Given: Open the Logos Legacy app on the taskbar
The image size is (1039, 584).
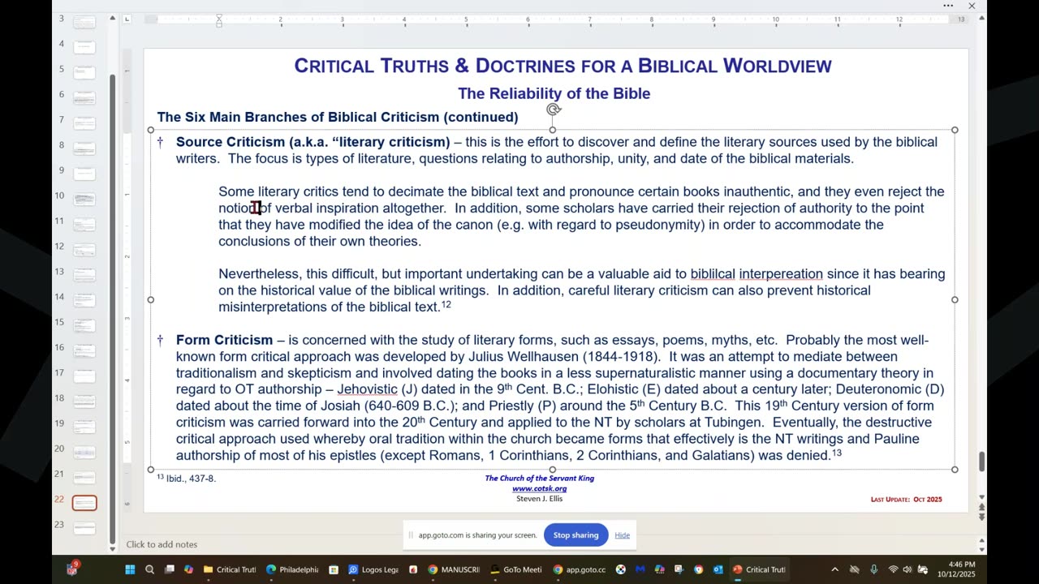Looking at the screenshot, I should click(373, 569).
